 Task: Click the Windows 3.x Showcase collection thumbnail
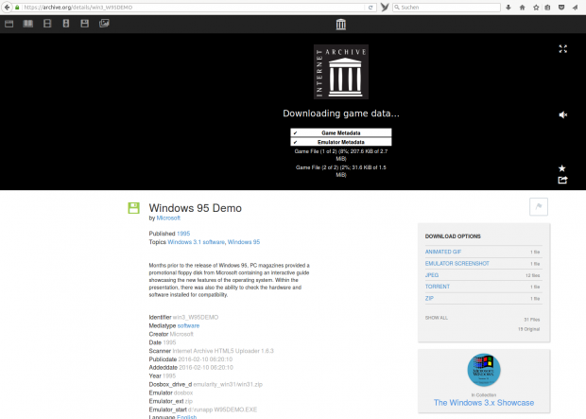484,370
